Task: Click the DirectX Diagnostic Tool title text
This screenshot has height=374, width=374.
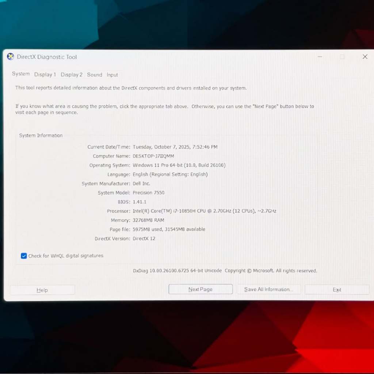Action: click(47, 57)
